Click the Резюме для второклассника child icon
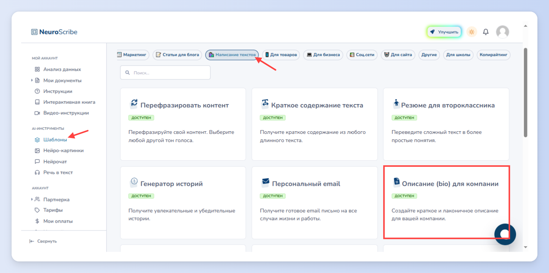The width and height of the screenshot is (549, 273). click(x=397, y=104)
